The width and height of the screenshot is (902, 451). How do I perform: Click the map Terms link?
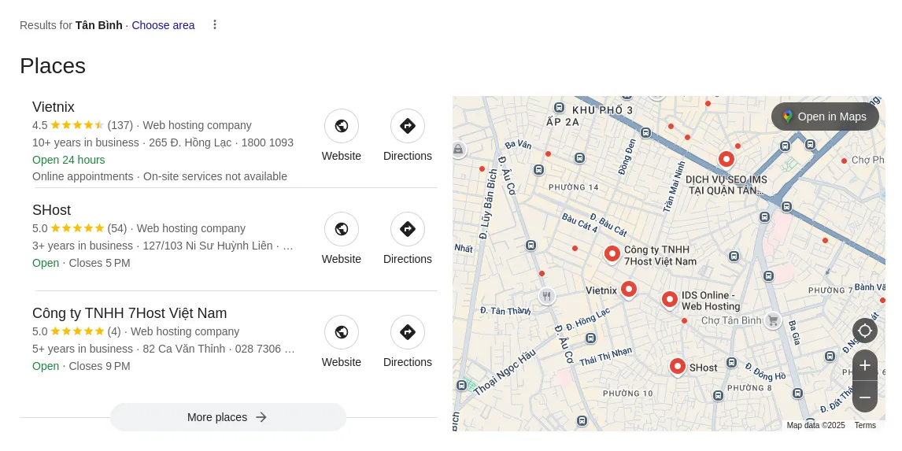tap(864, 426)
